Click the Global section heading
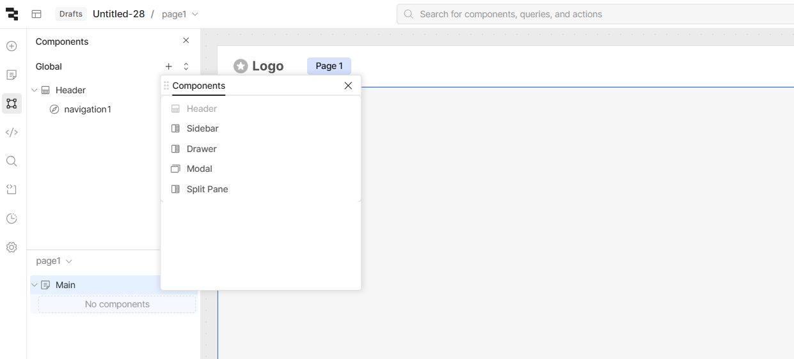Image resolution: width=794 pixels, height=359 pixels. [x=49, y=66]
